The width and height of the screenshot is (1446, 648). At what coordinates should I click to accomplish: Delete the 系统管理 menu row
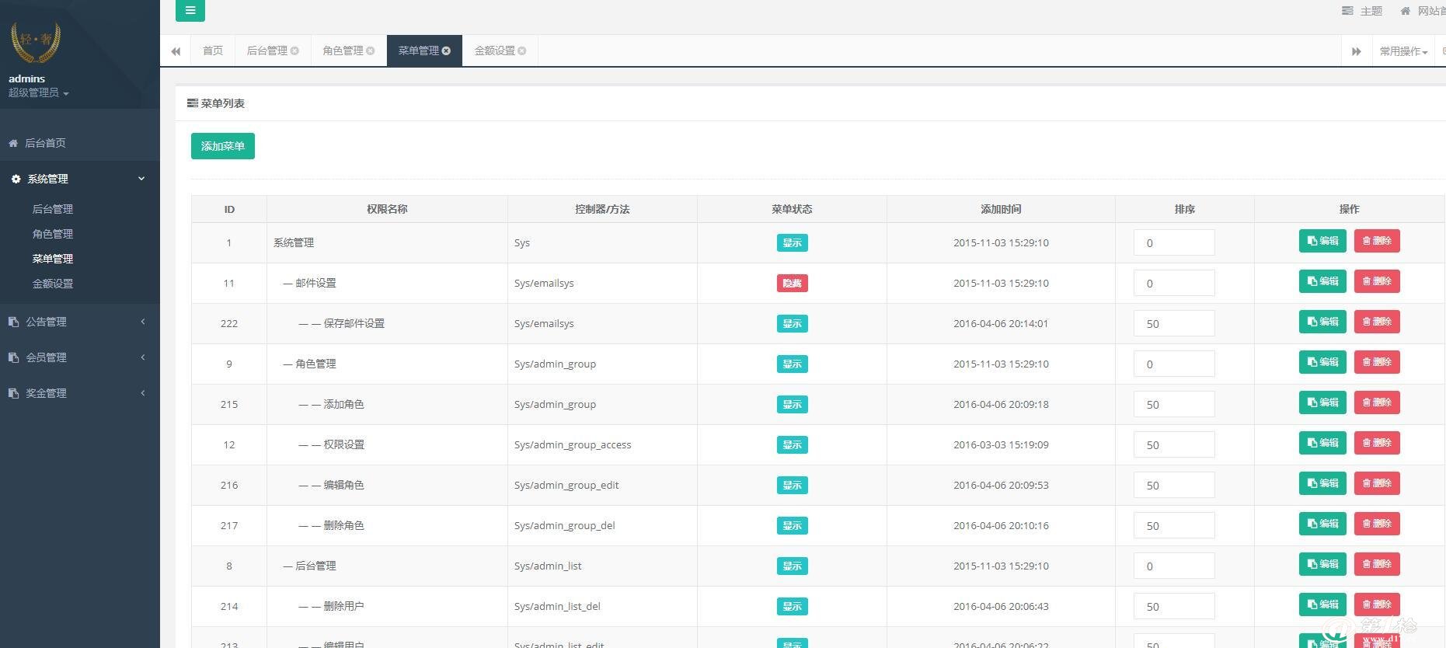[x=1377, y=241]
